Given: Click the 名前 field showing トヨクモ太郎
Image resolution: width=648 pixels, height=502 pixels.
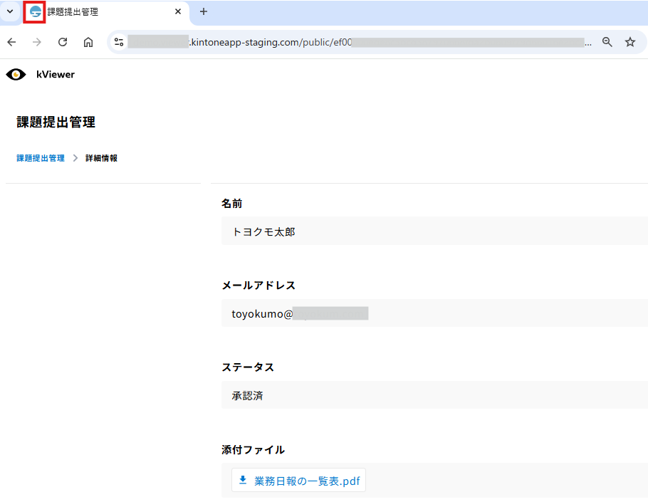Looking at the screenshot, I should tap(434, 231).
